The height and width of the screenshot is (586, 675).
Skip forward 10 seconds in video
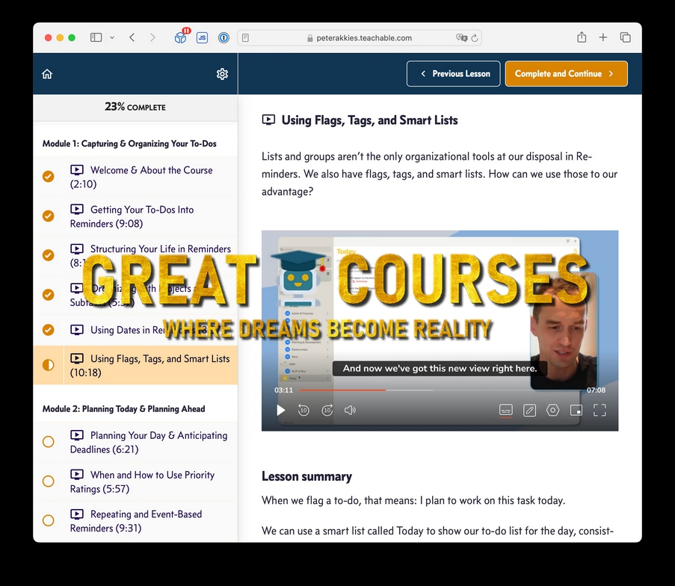point(327,410)
